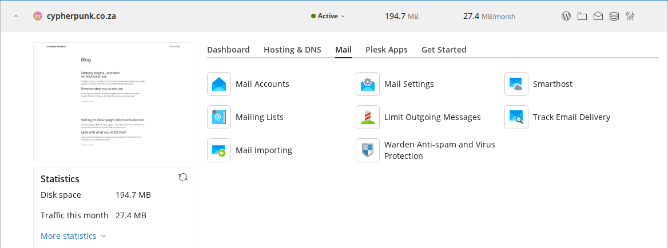Click the Smarthost link
The width and height of the screenshot is (668, 248).
pos(552,84)
